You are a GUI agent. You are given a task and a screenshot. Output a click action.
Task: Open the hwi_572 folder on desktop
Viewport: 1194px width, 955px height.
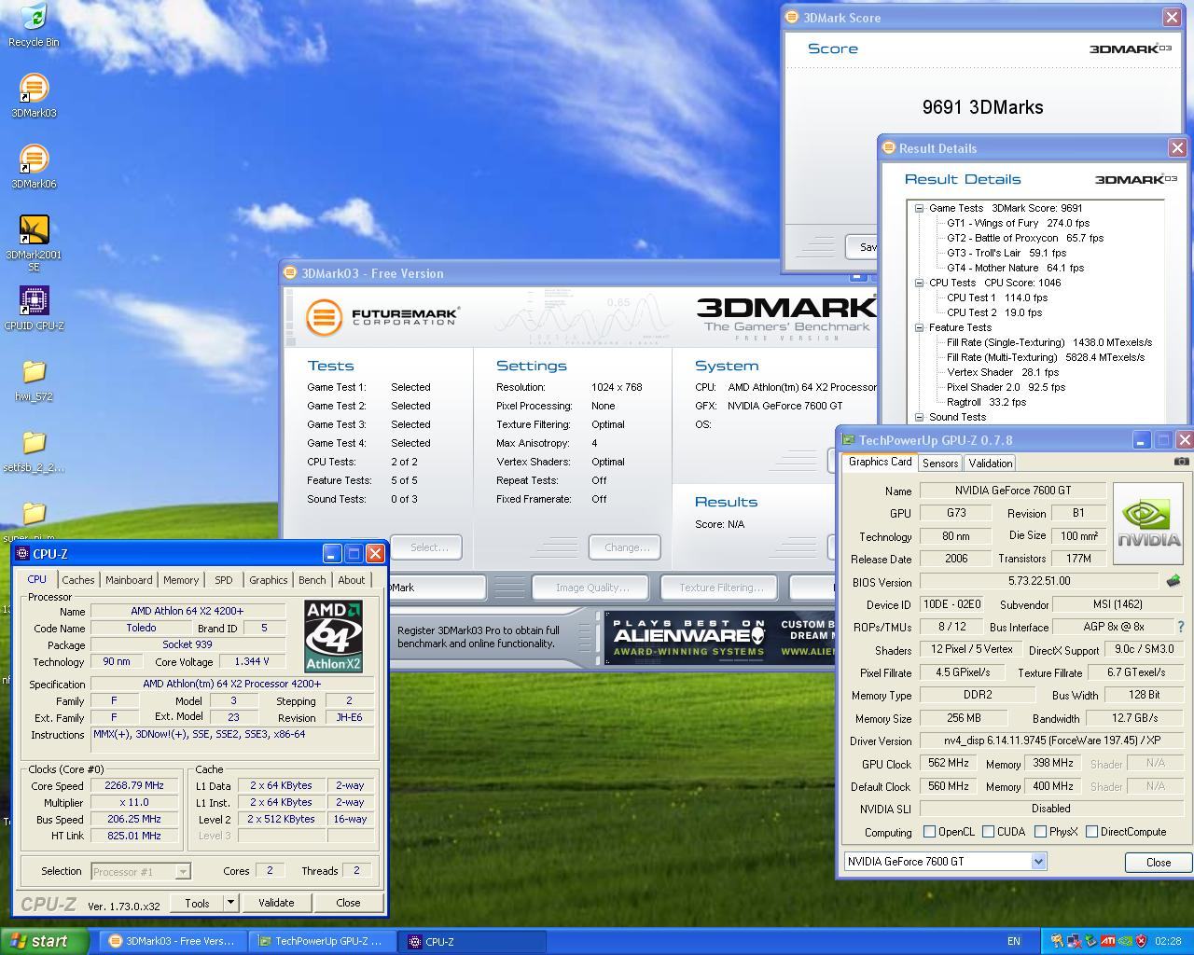[x=34, y=380]
